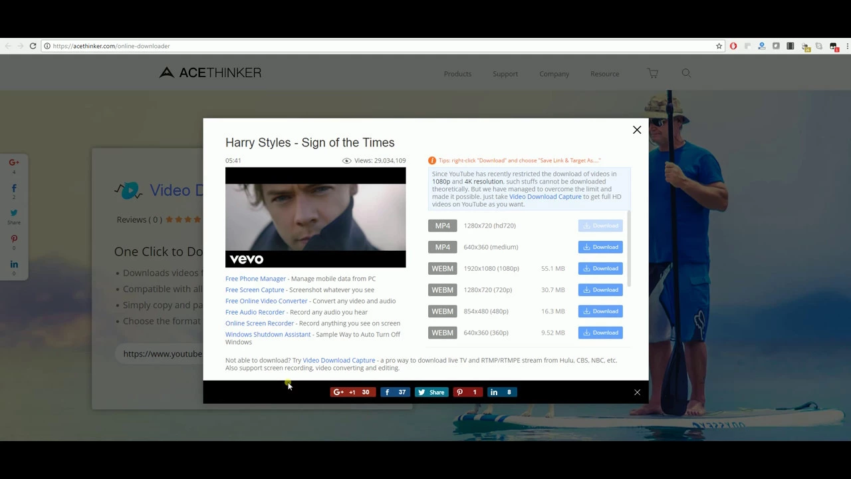851x479 pixels.
Task: Bookmark this page with the star icon
Action: (x=719, y=46)
